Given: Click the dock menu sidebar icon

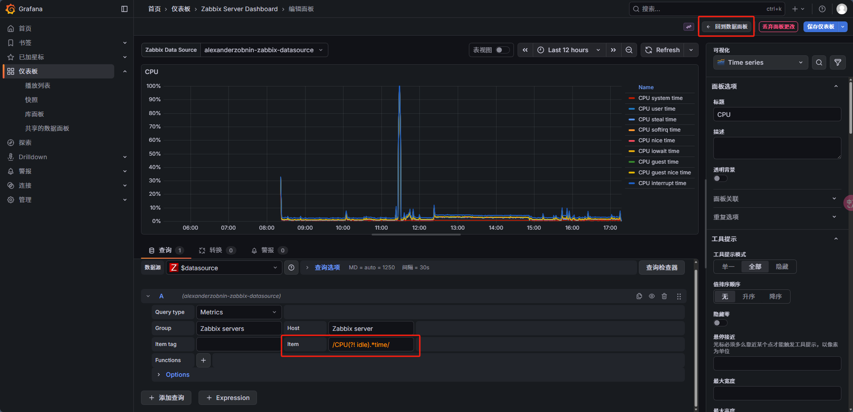Looking at the screenshot, I should (x=124, y=9).
